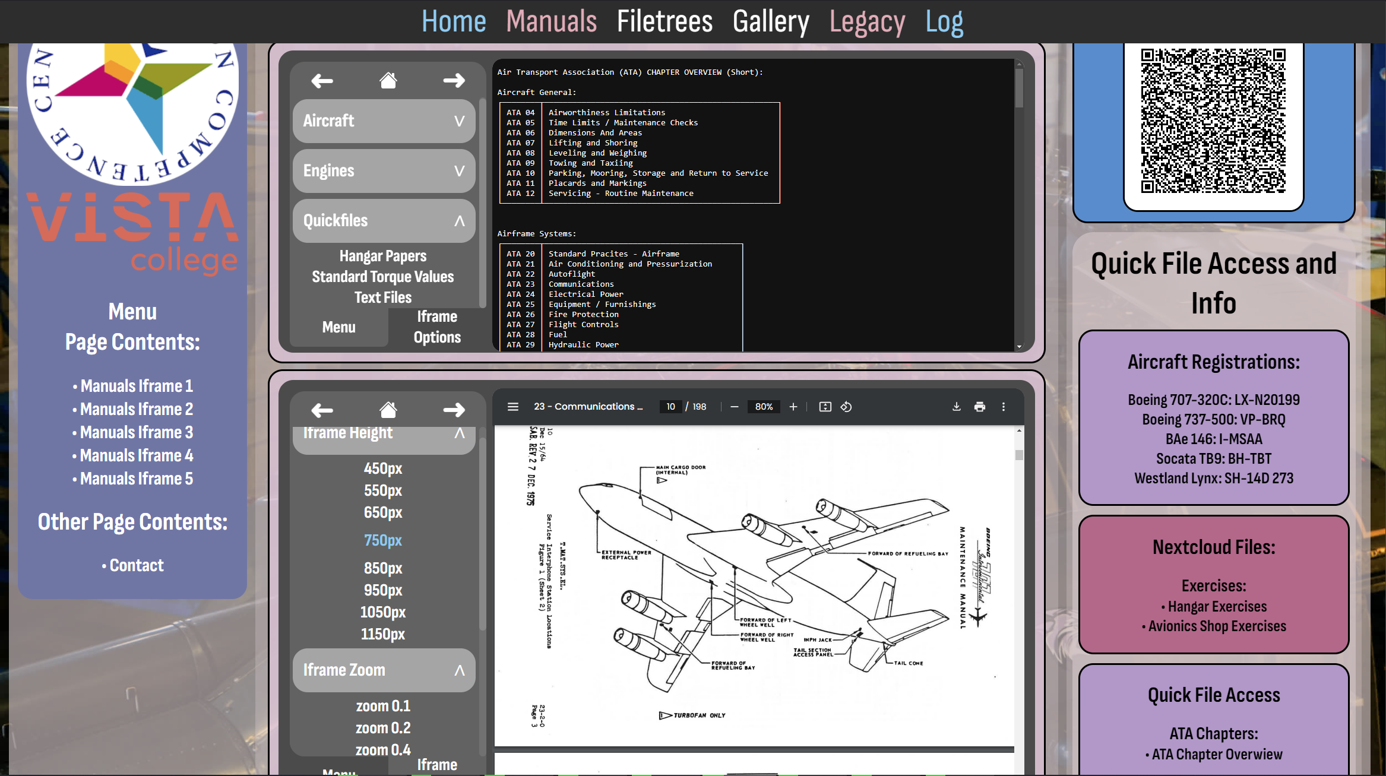Jump to Manuals Iframe 1

[x=137, y=386]
